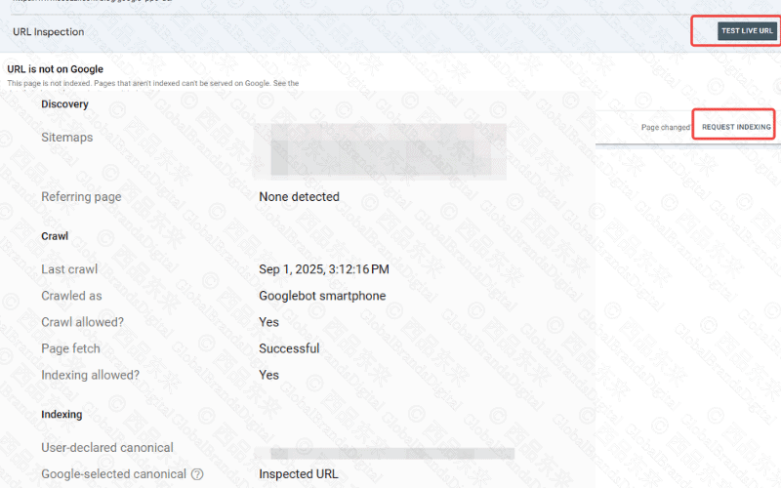Screen dimensions: 781x488
Task: Click the User-declared canonical label
Action: [107, 448]
